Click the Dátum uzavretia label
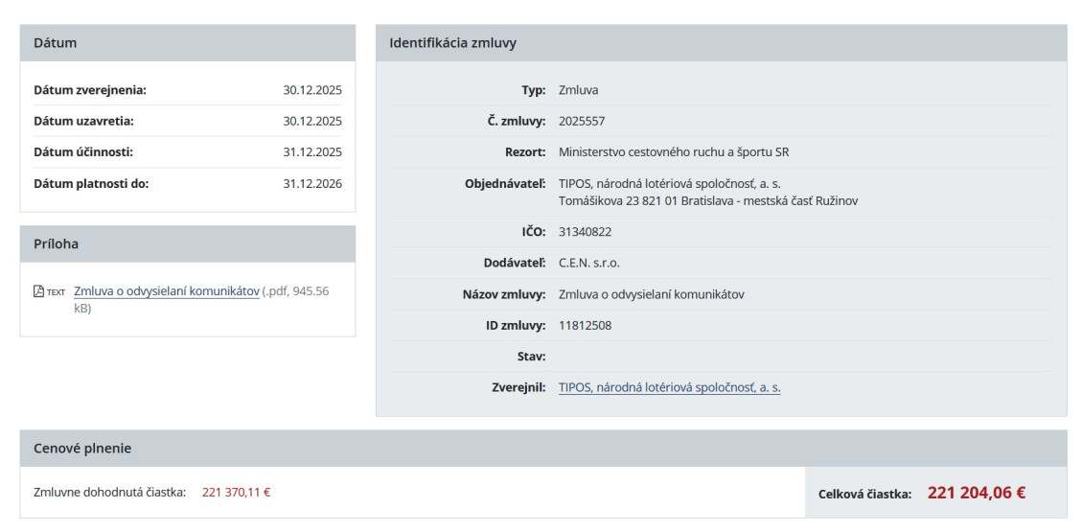The width and height of the screenshot is (1082, 532). coord(83,122)
